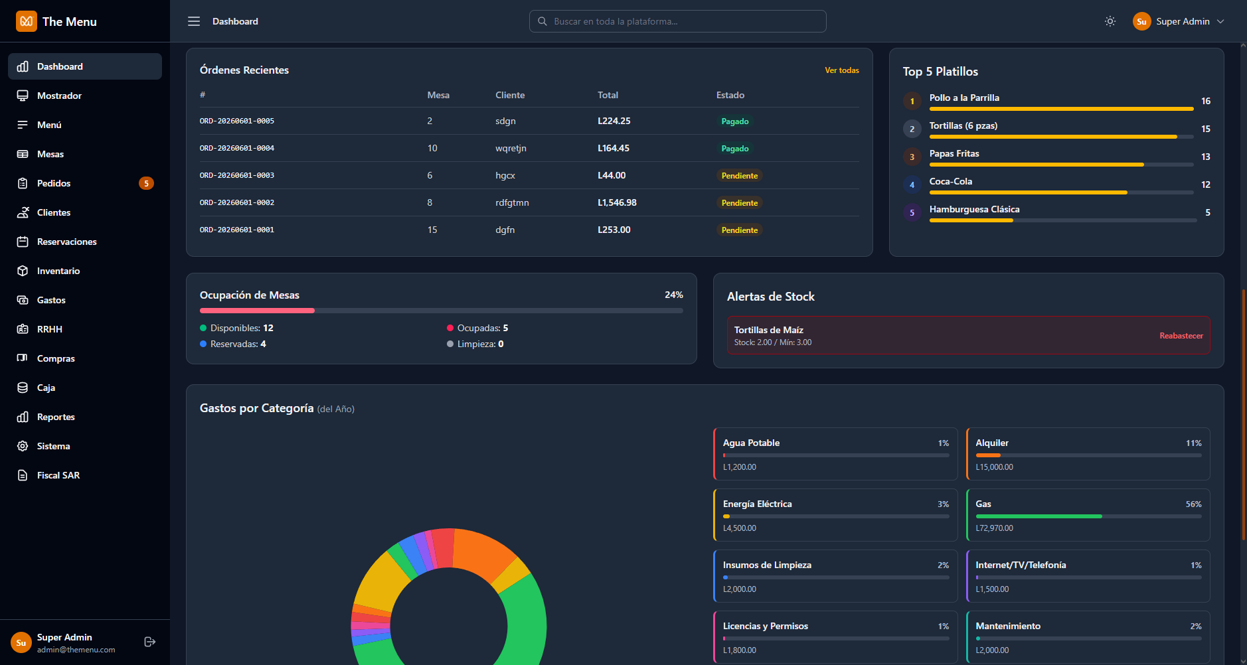This screenshot has width=1247, height=665.
Task: Click the Sistema gear icon
Action: click(23, 446)
